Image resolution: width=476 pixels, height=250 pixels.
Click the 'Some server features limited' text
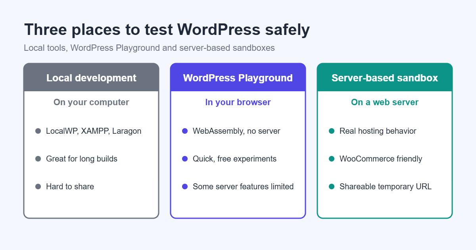[243, 187]
